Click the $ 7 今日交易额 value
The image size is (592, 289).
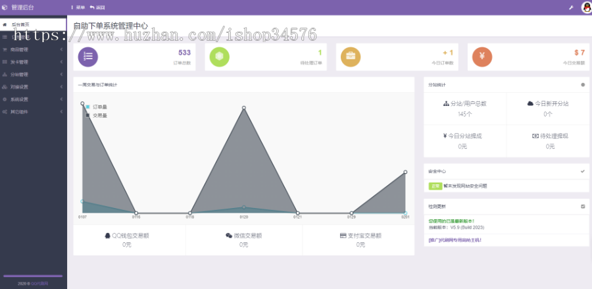point(580,53)
